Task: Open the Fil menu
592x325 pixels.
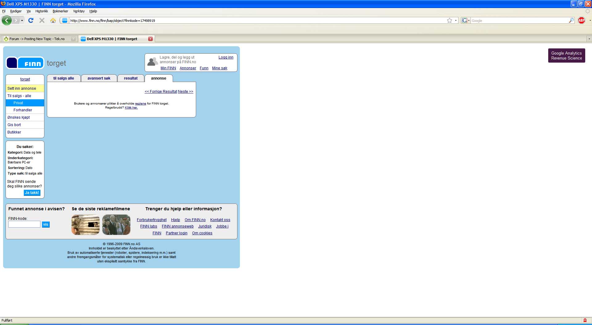Action: point(4,11)
